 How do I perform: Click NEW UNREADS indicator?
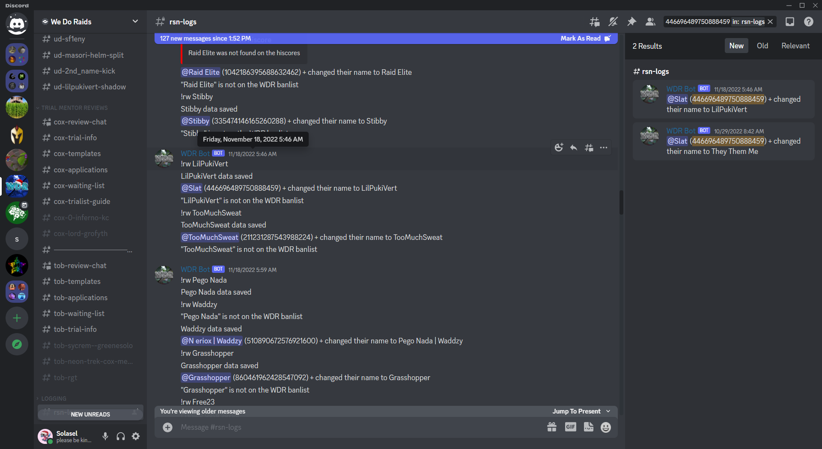pyautogui.click(x=90, y=414)
